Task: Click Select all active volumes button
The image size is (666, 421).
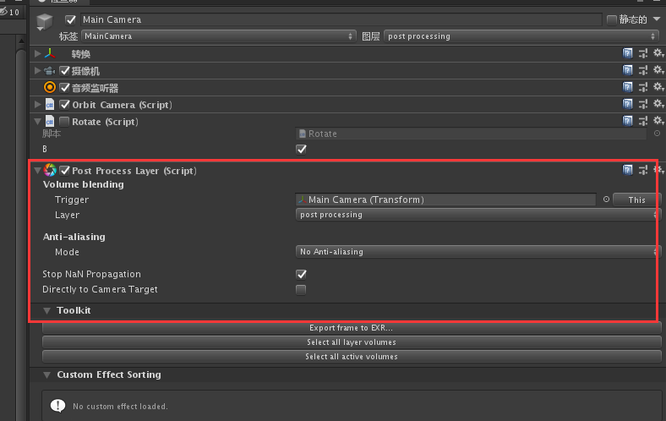Action: pos(352,357)
